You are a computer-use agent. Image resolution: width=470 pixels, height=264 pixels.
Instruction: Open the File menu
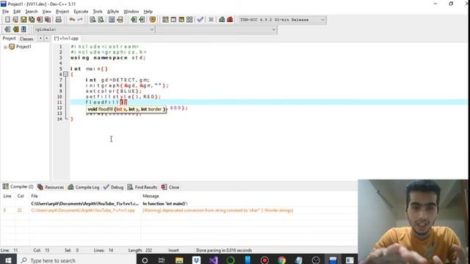pyautogui.click(x=5, y=12)
